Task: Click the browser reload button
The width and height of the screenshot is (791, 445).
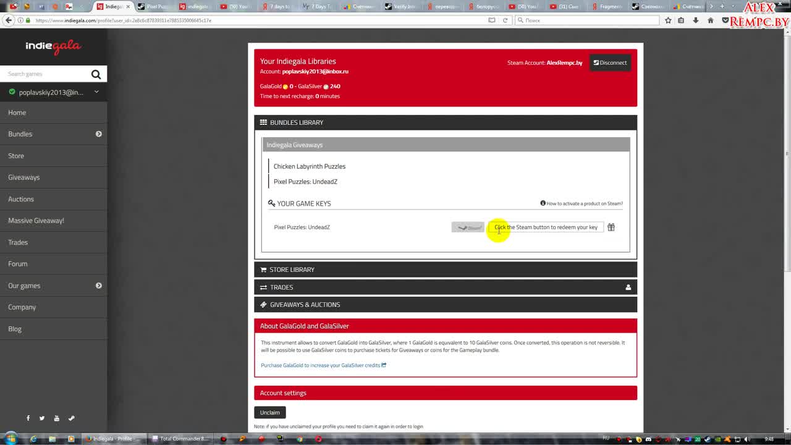Action: point(505,20)
